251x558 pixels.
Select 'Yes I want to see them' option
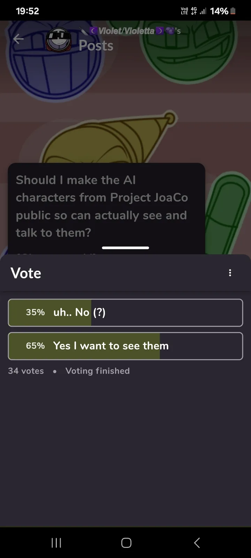pos(125,346)
